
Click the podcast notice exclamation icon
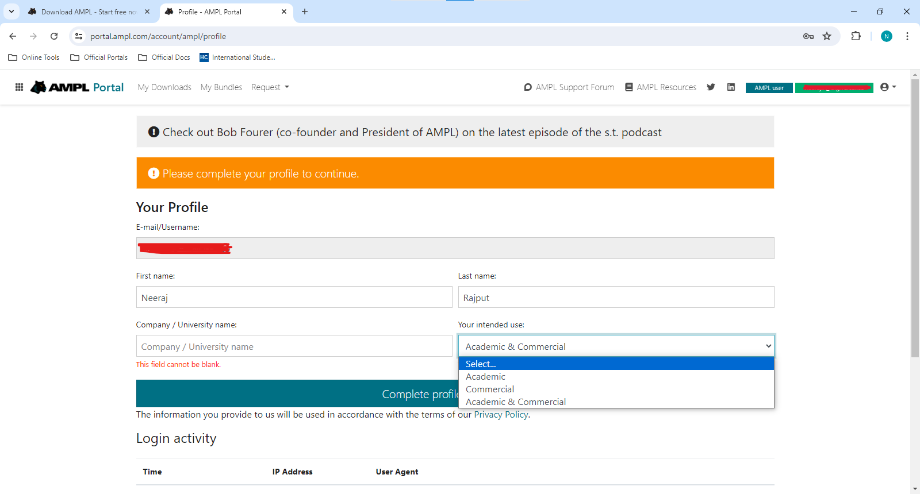tap(154, 132)
